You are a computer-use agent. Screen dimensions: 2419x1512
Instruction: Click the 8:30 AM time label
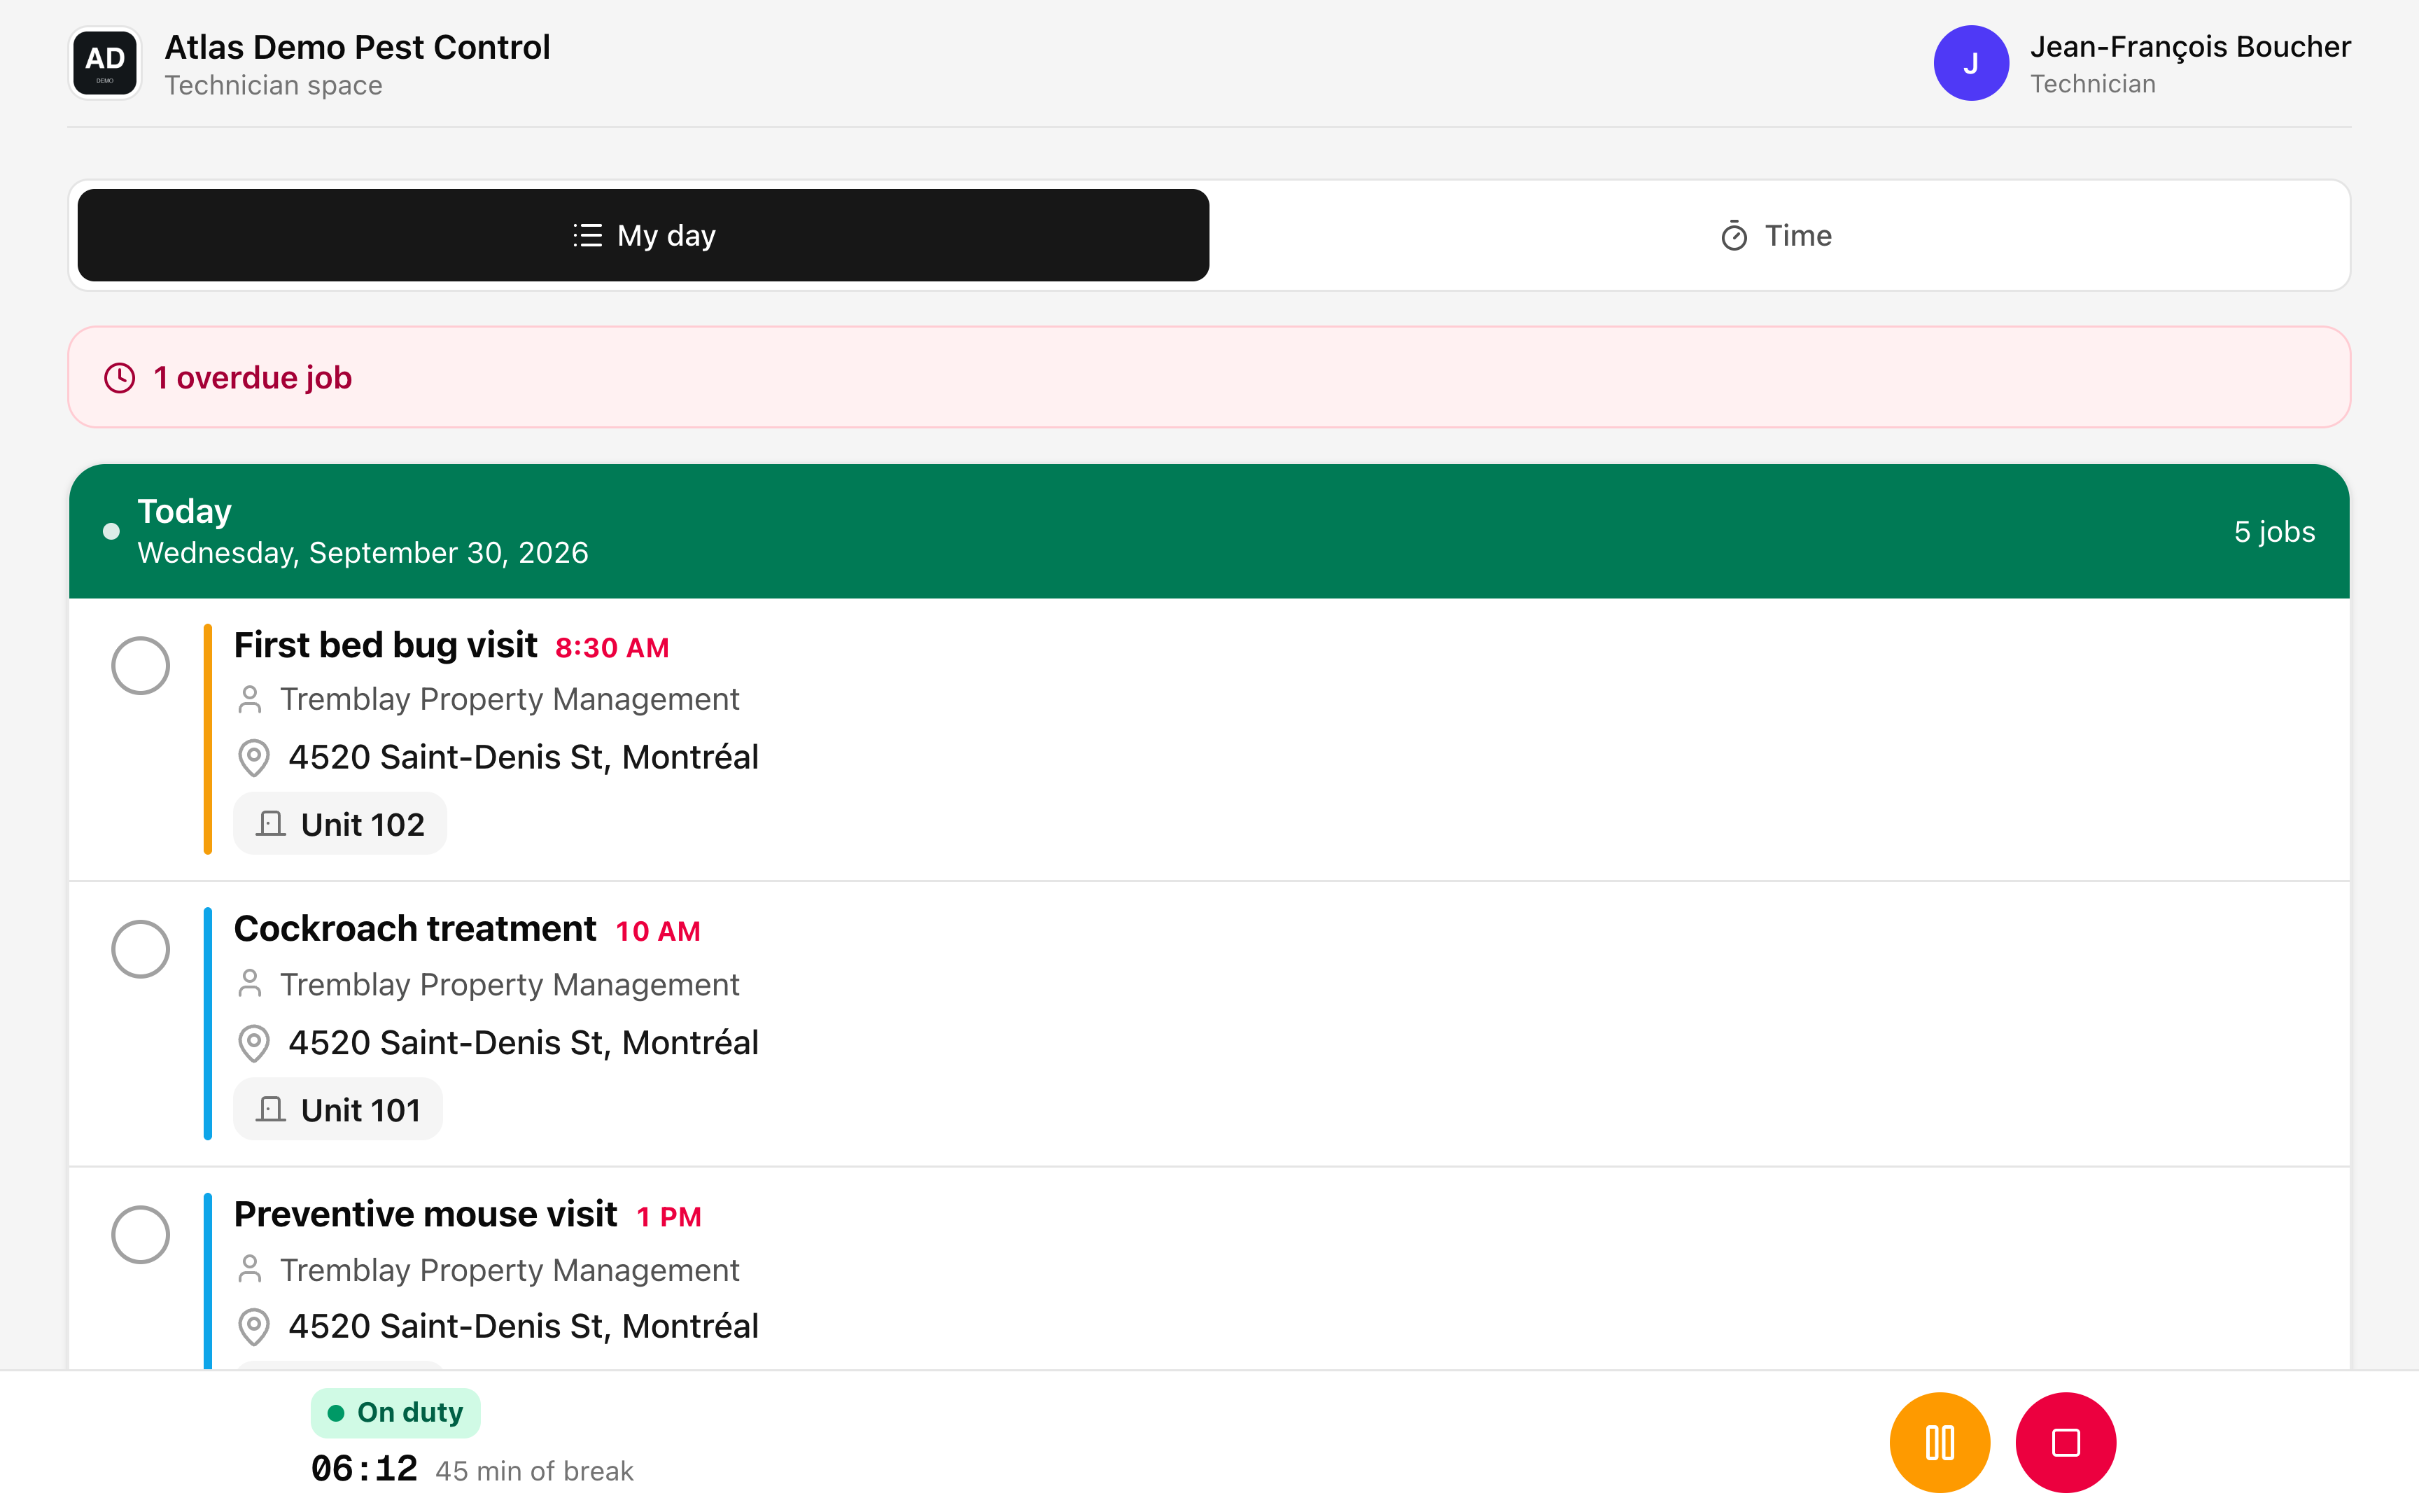(612, 648)
